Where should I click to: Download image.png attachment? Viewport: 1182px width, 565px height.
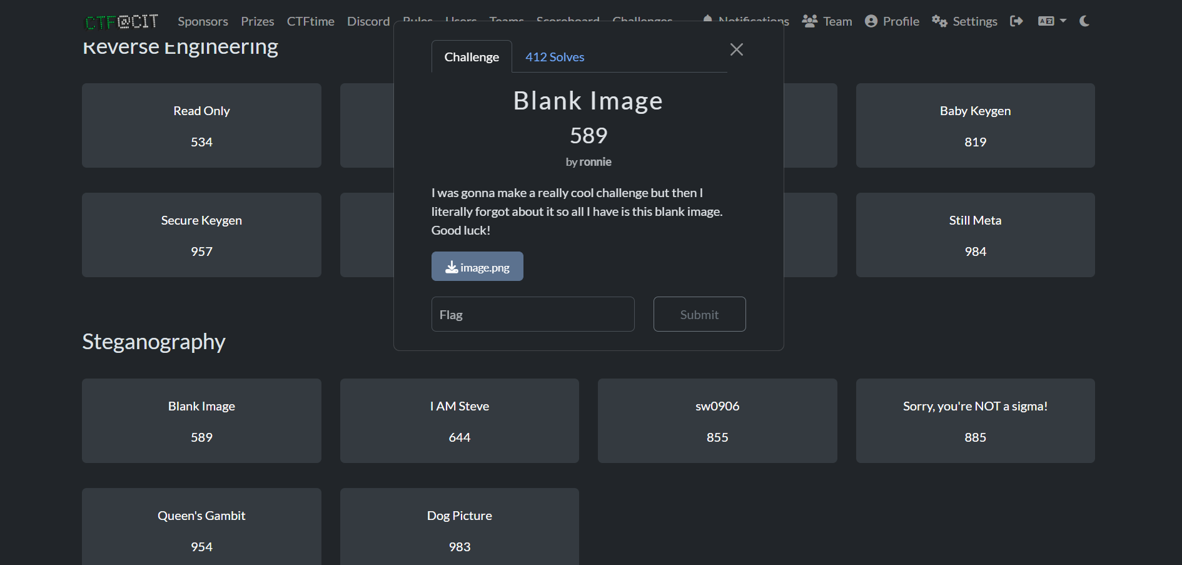(x=477, y=266)
